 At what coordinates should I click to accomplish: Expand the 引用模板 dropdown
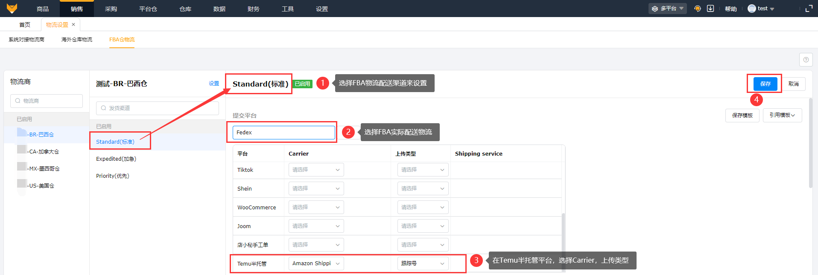[x=783, y=115]
